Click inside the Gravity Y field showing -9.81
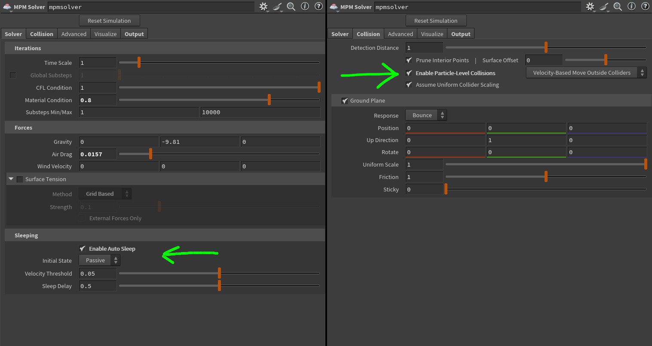The height and width of the screenshot is (346, 652). point(199,142)
